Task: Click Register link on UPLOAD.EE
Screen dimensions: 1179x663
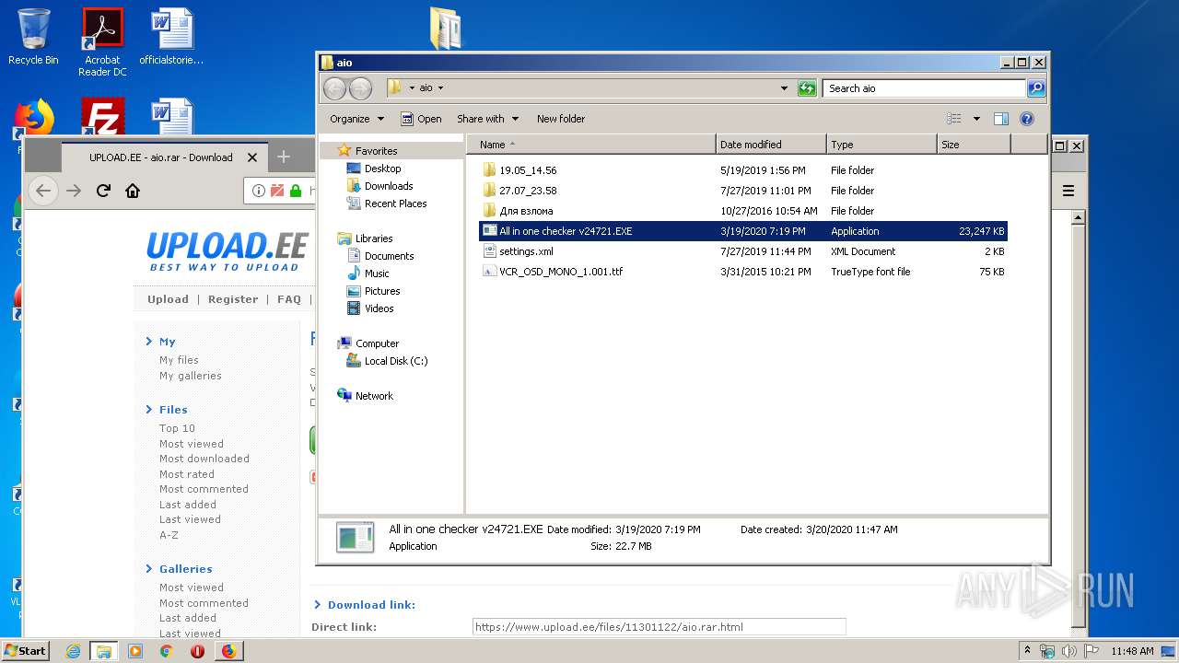Action: click(233, 299)
